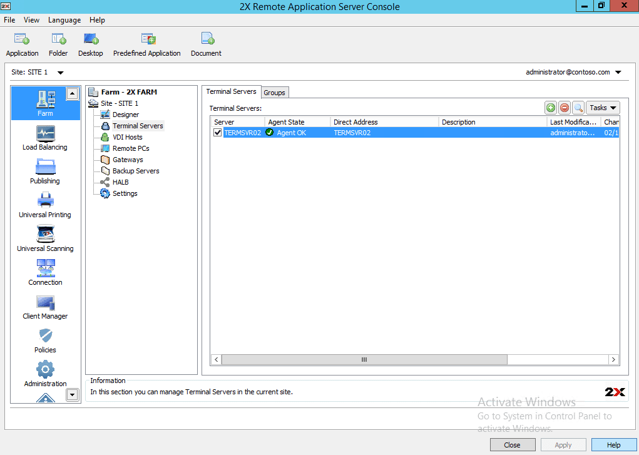Open the Tasks dropdown menu
The image size is (639, 455).
point(603,108)
